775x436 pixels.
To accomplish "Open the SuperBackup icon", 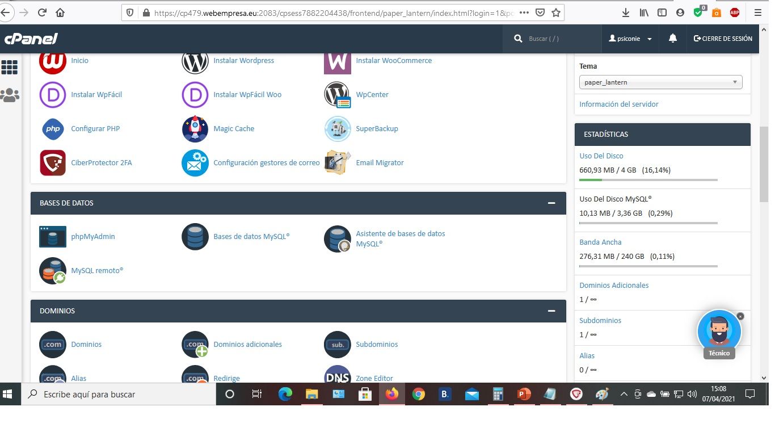I will pyautogui.click(x=338, y=129).
